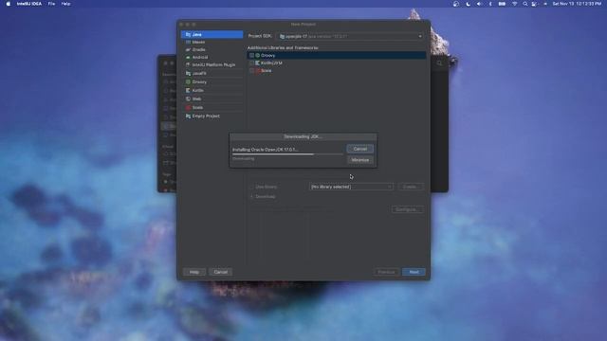Toggle Do Not Disturb moon icon

click(468, 4)
